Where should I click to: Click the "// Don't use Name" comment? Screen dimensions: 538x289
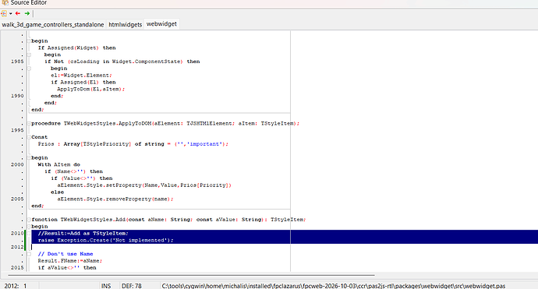(x=65, y=254)
